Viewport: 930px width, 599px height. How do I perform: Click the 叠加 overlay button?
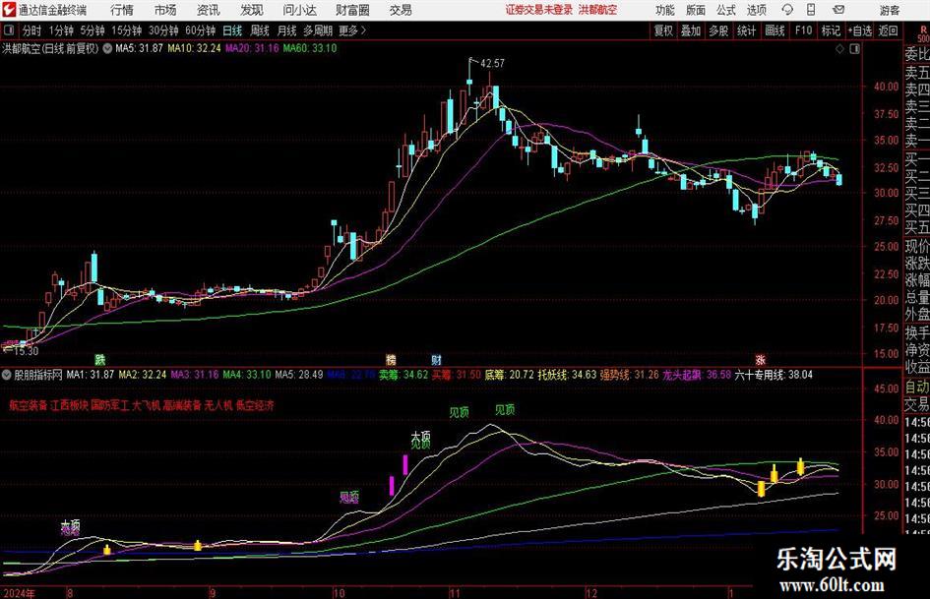(691, 30)
